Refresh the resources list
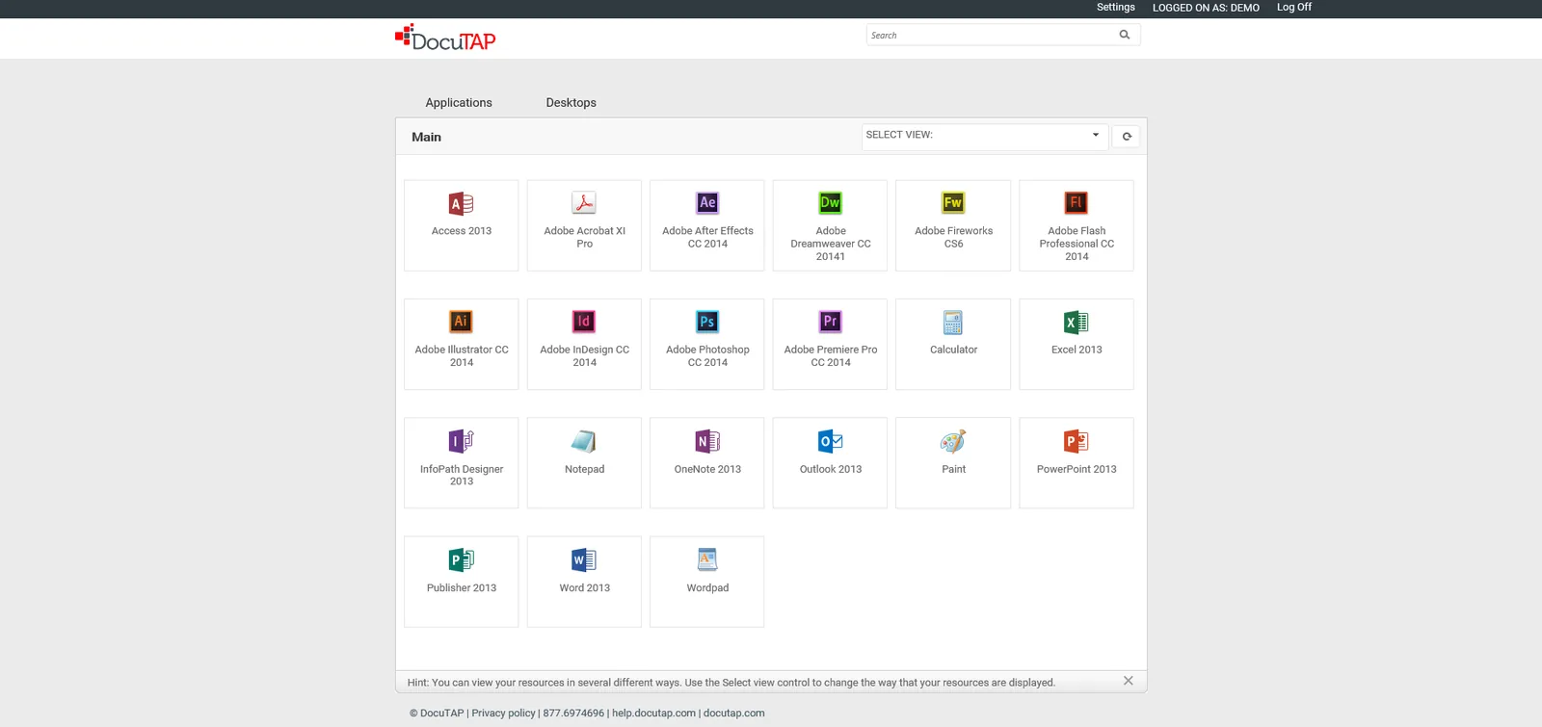The height and width of the screenshot is (727, 1542). pyautogui.click(x=1127, y=137)
